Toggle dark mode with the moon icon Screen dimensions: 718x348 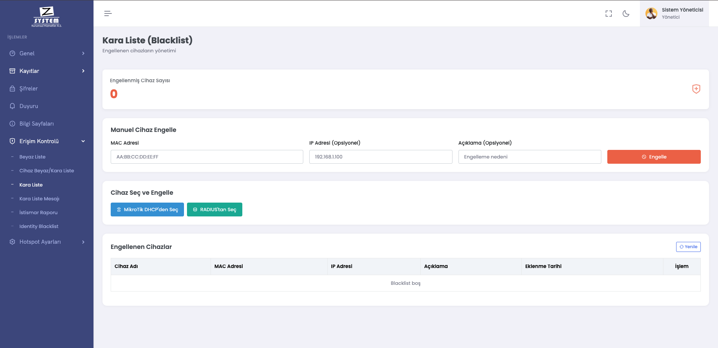point(626,13)
